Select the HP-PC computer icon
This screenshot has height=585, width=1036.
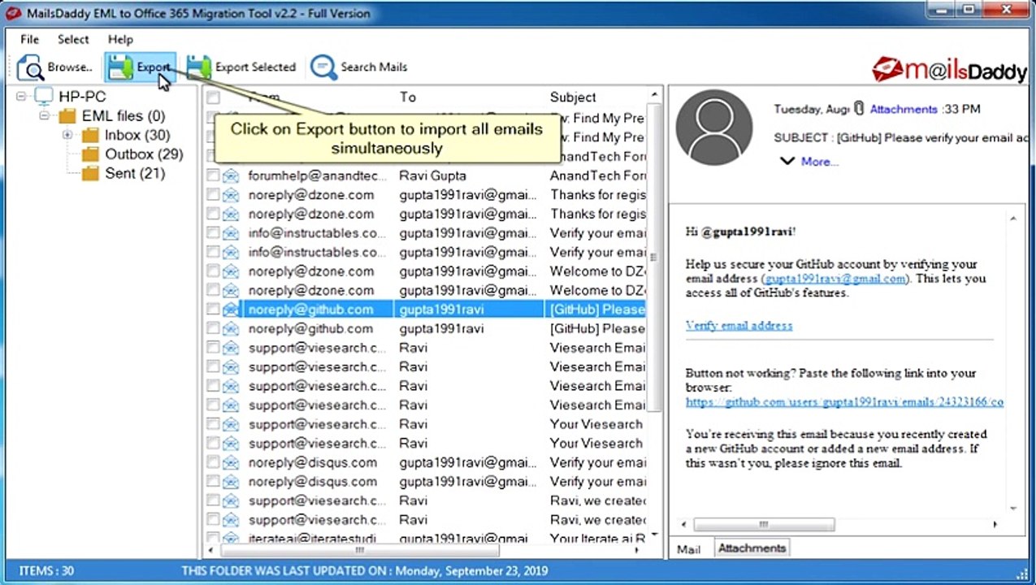click(x=44, y=97)
